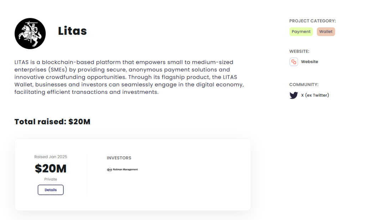Click the Total raised: $20M heading
The width and height of the screenshot is (365, 220).
tap(52, 122)
